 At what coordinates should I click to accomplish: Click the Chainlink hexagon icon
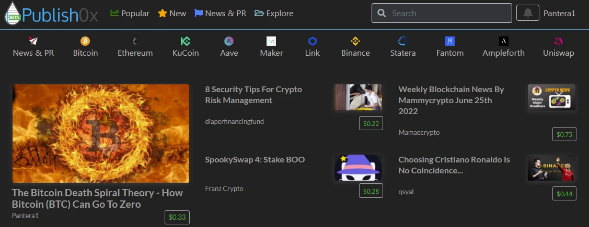313,41
